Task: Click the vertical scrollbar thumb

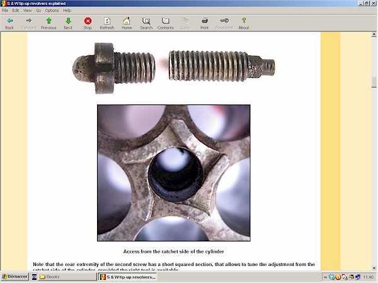Action: [x=374, y=82]
